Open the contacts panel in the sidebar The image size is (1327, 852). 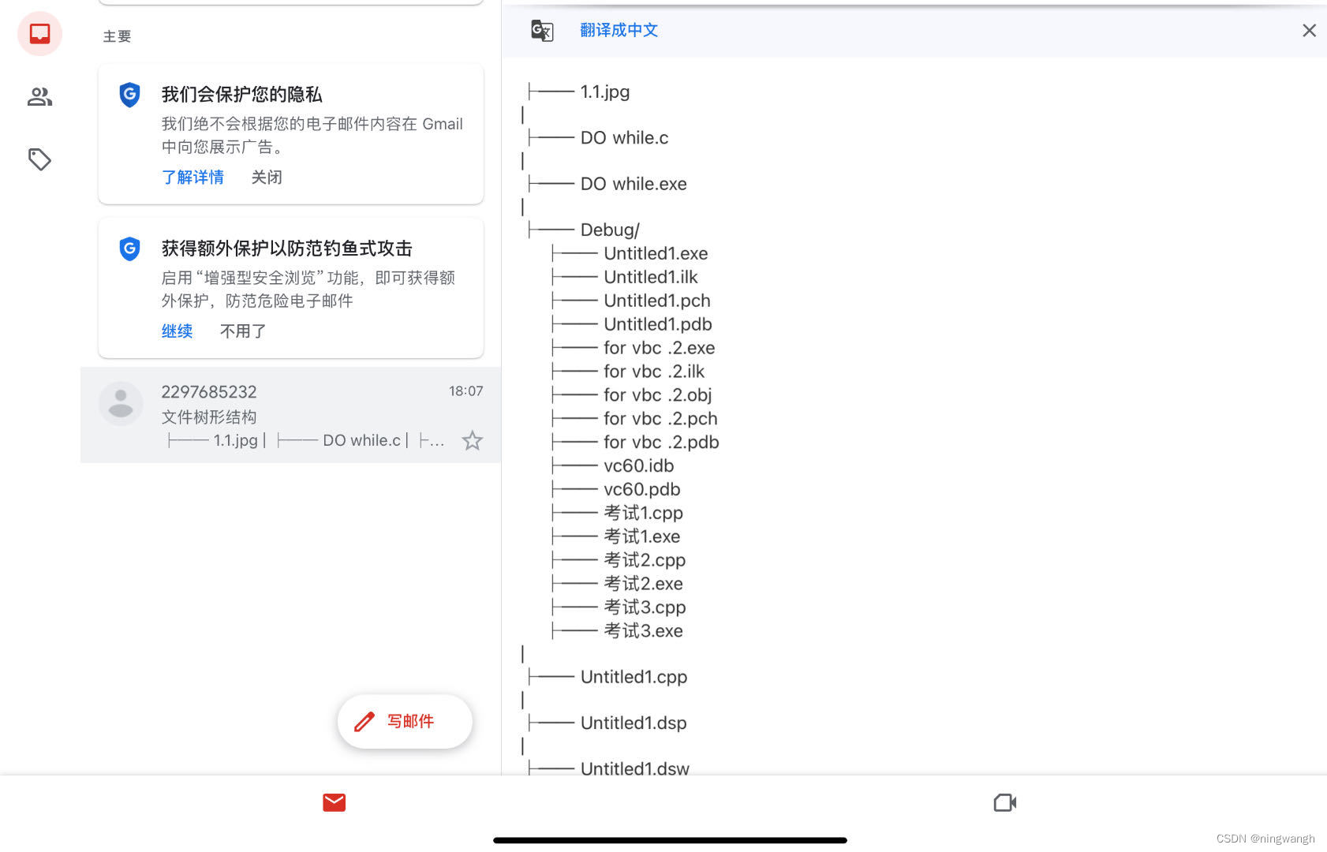click(39, 96)
